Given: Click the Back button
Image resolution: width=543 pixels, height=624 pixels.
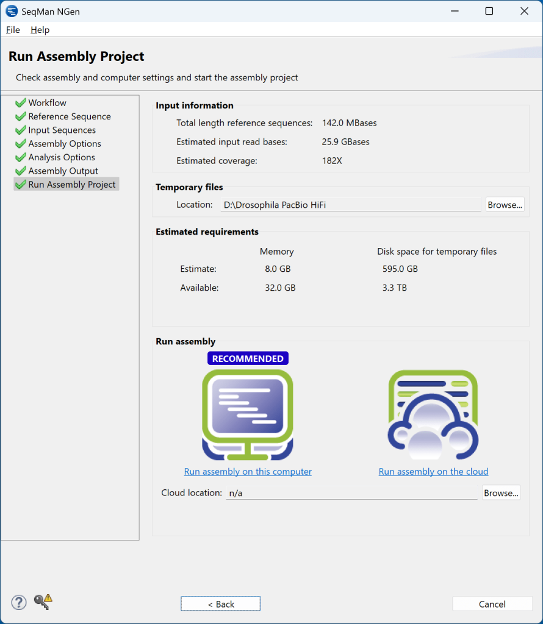Looking at the screenshot, I should 221,604.
